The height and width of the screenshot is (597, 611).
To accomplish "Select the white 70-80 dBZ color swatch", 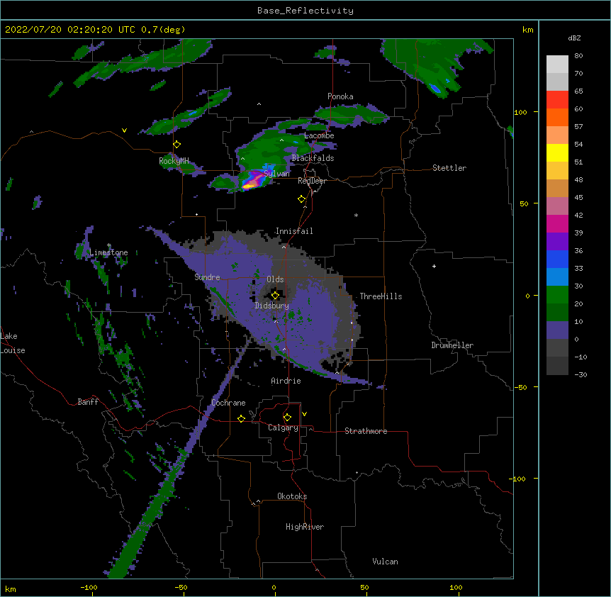I will point(557,65).
